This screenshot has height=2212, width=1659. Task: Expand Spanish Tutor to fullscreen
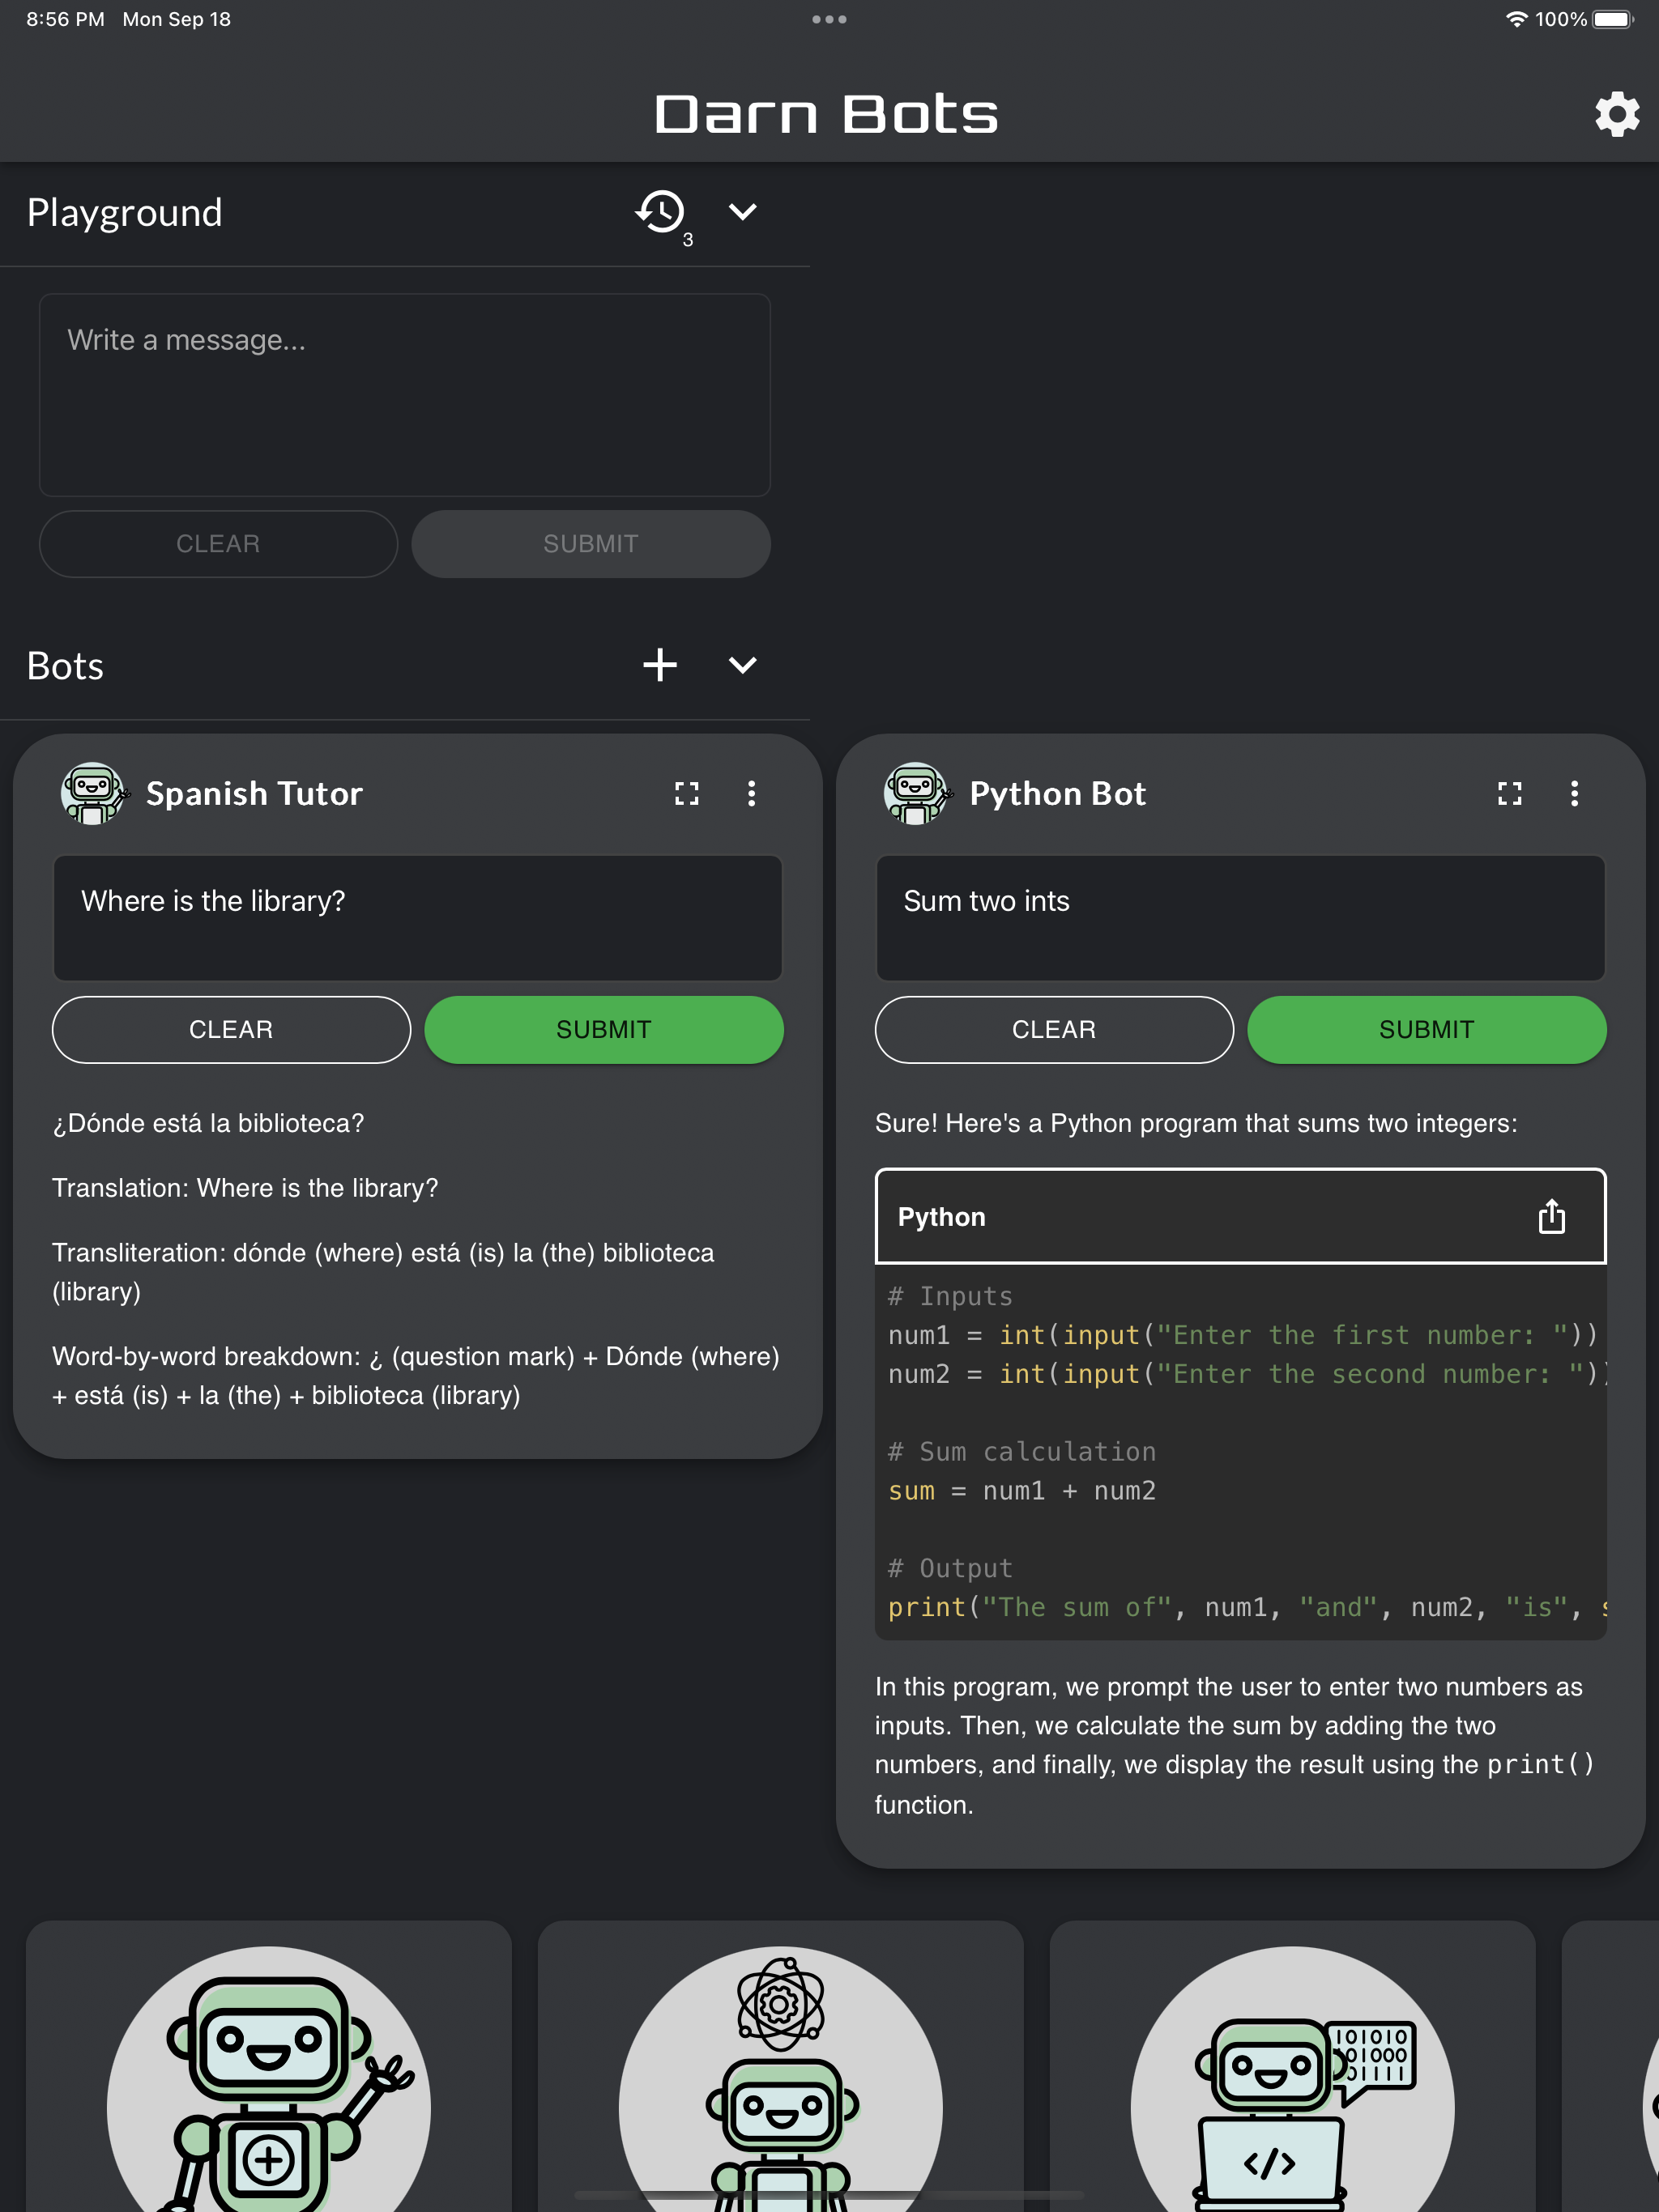pyautogui.click(x=686, y=794)
